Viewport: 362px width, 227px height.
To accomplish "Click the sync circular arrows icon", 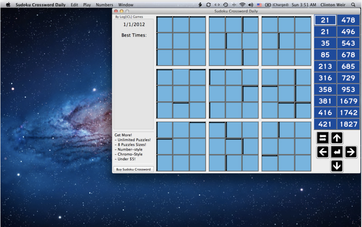I will click(208, 5).
